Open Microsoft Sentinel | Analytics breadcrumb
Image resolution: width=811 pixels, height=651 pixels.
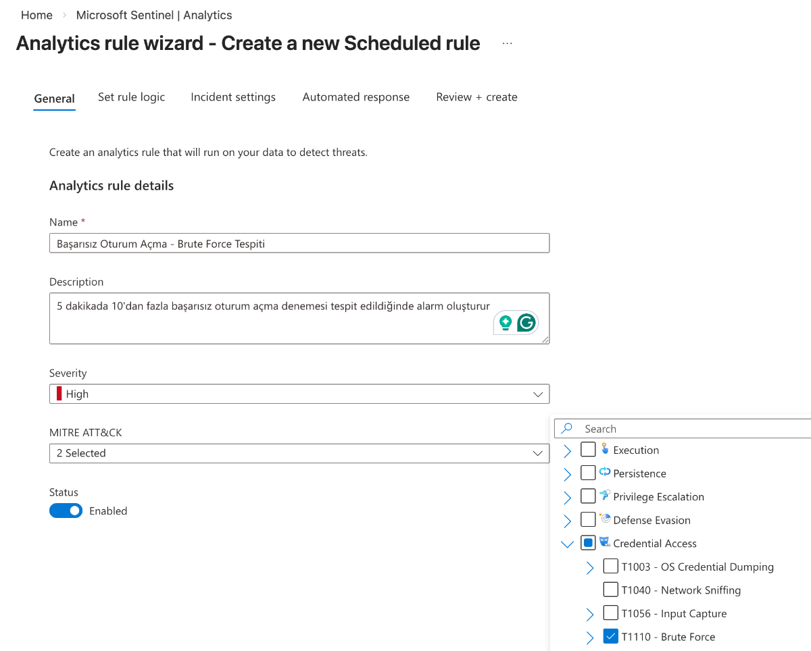coord(154,15)
